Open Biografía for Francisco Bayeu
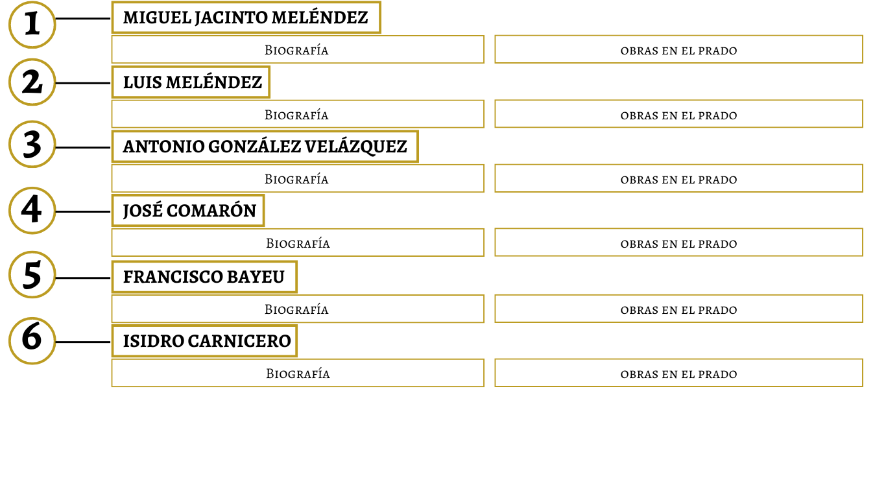The height and width of the screenshot is (498, 886). pos(298,309)
